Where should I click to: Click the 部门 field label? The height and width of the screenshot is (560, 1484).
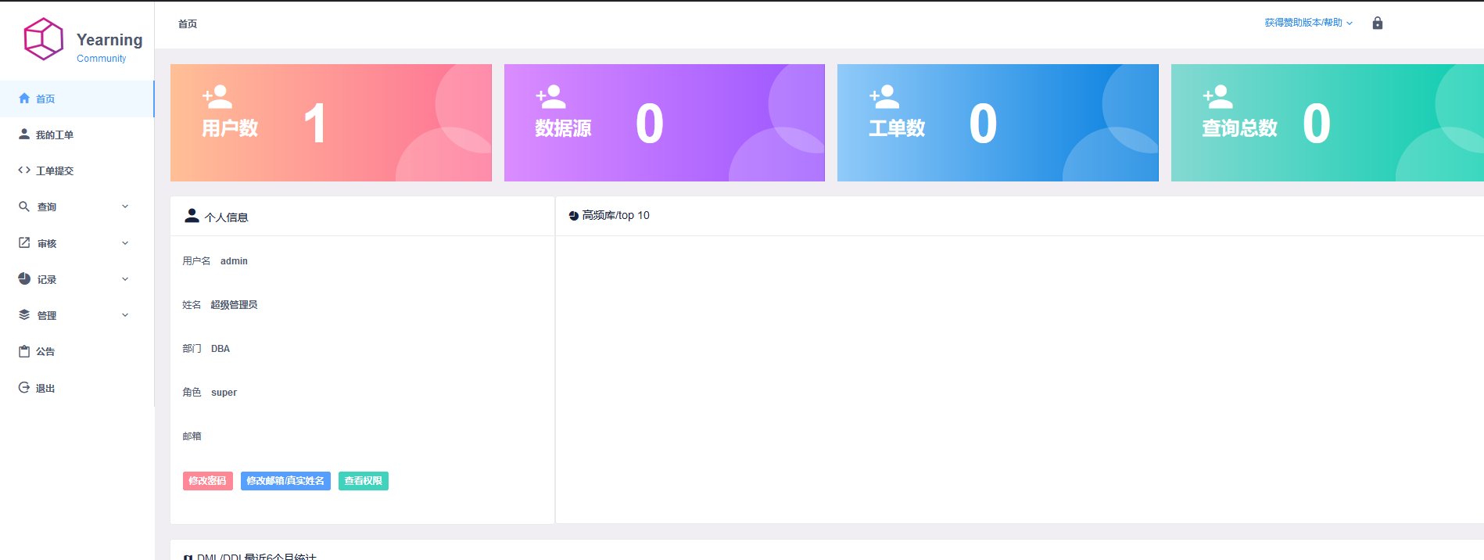[x=192, y=349]
